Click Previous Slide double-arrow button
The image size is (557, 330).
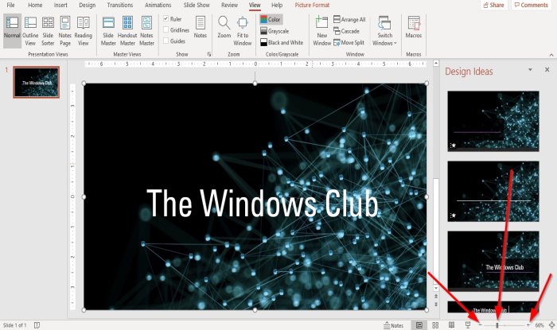[436, 297]
